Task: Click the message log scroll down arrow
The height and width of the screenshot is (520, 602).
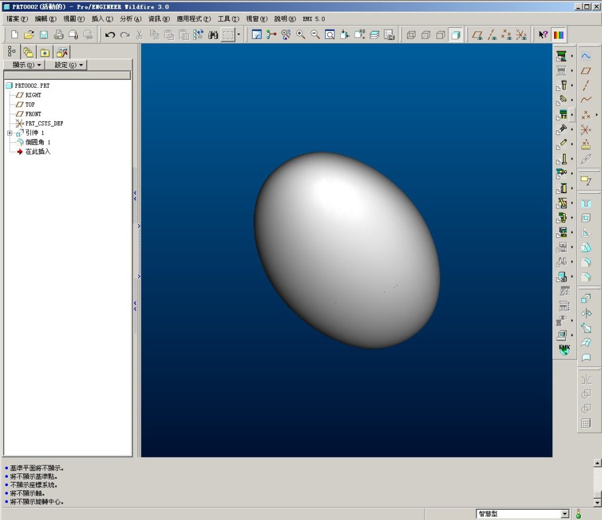Action: pos(597,502)
